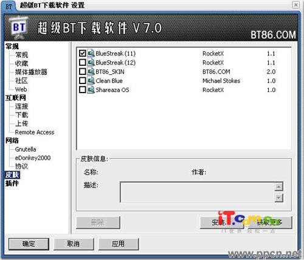Click the BT86.COM author cell
This screenshot has height=260, width=304.
[216, 72]
